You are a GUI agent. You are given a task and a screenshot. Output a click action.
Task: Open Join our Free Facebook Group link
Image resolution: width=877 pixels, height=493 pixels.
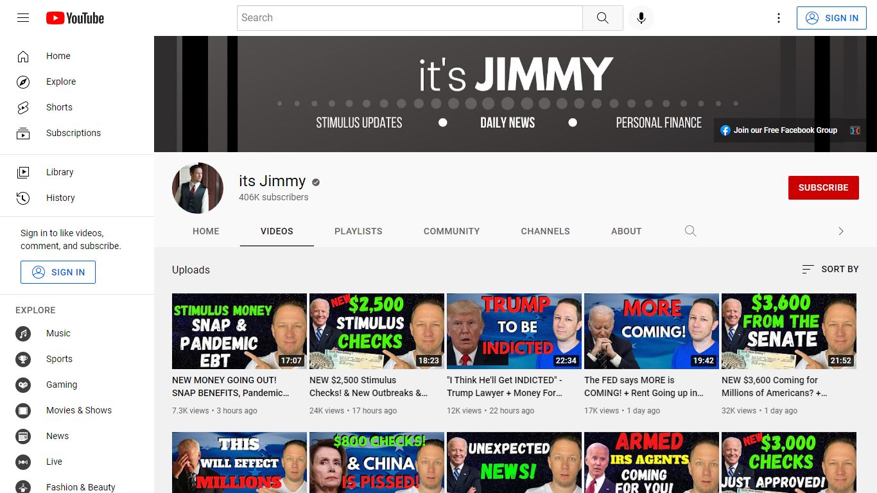tap(779, 130)
